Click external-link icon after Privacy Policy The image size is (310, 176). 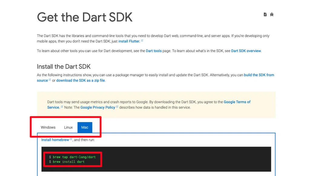(117, 107)
